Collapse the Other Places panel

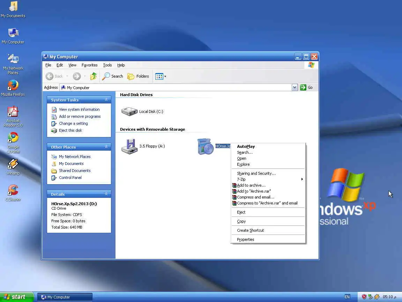point(106,147)
